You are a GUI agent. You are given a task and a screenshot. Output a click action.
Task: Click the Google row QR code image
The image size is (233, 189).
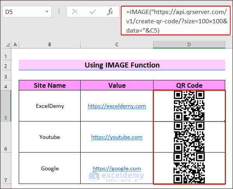[x=189, y=168]
